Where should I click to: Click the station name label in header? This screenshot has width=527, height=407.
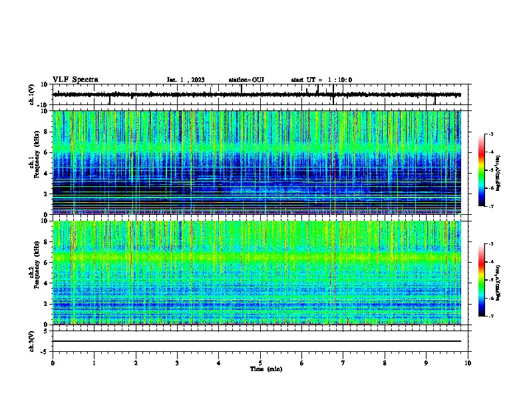(x=246, y=80)
